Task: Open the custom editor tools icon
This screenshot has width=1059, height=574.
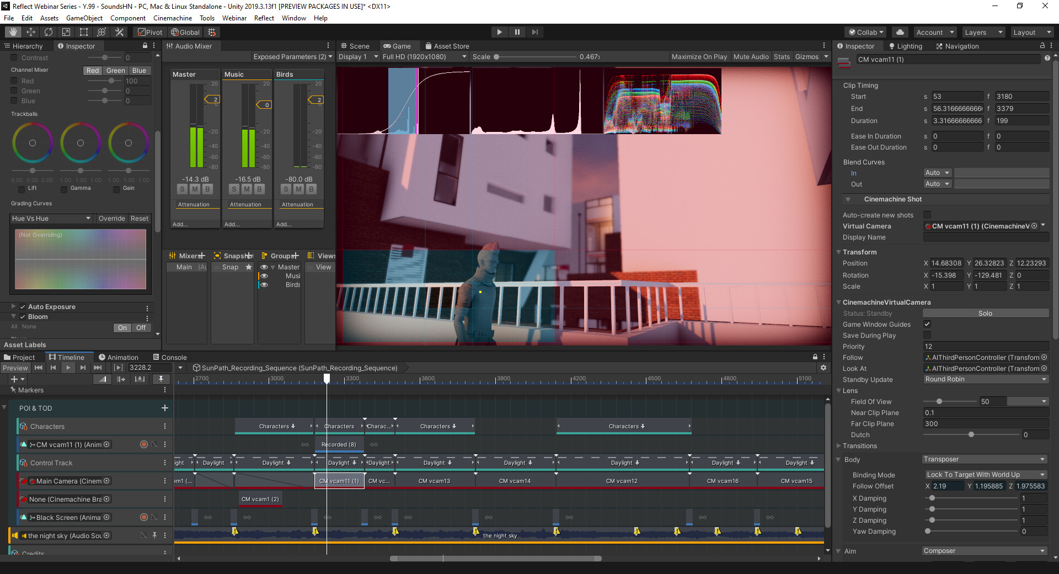Action: (x=119, y=32)
